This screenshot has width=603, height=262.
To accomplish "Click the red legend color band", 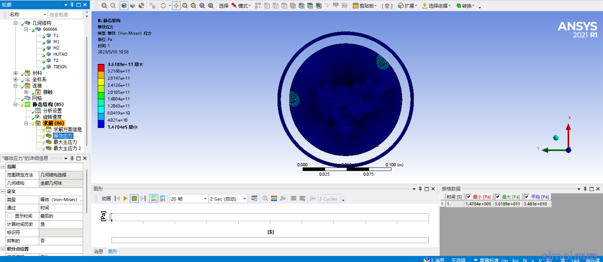I will coord(101,68).
